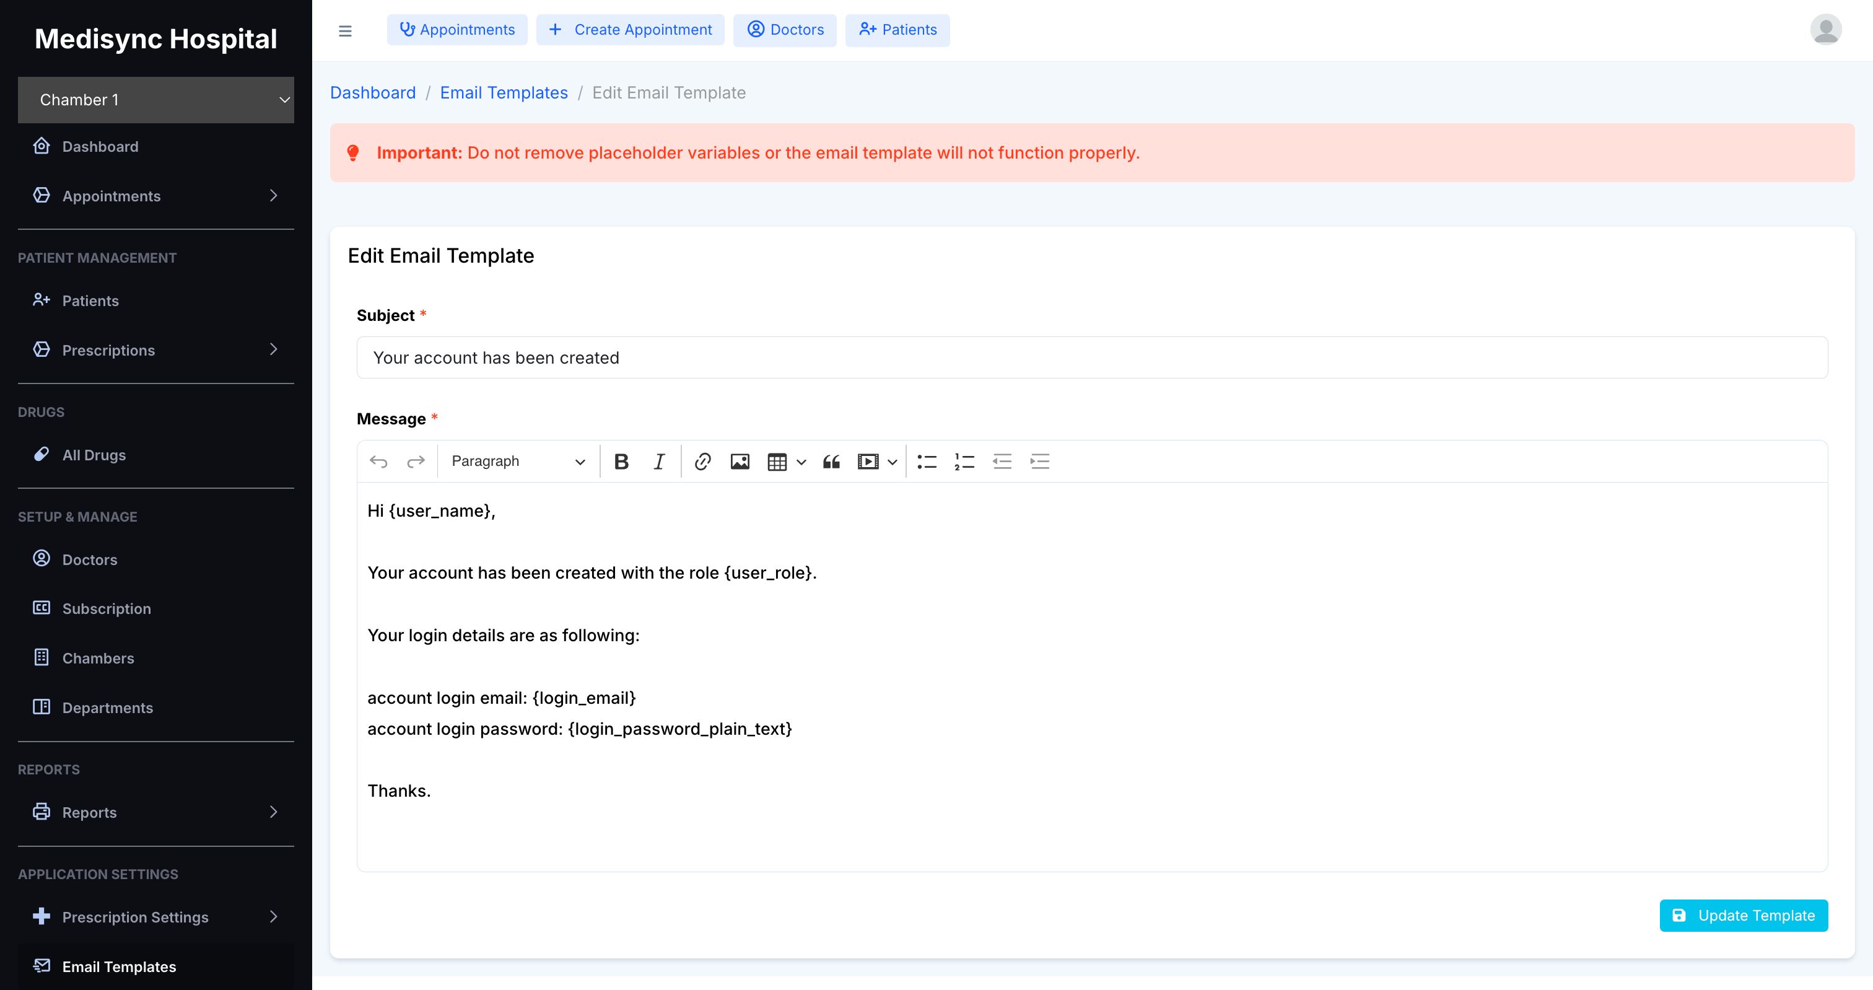The width and height of the screenshot is (1873, 990).
Task: Click the line containing {login_email}
Action: point(502,698)
